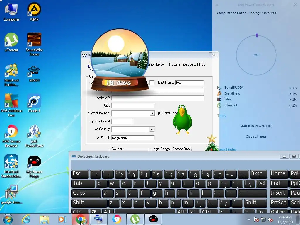Image resolution: width=300 pixels, height=225 pixels.
Task: Click Start jv16 PowerTools link
Action: [256, 126]
